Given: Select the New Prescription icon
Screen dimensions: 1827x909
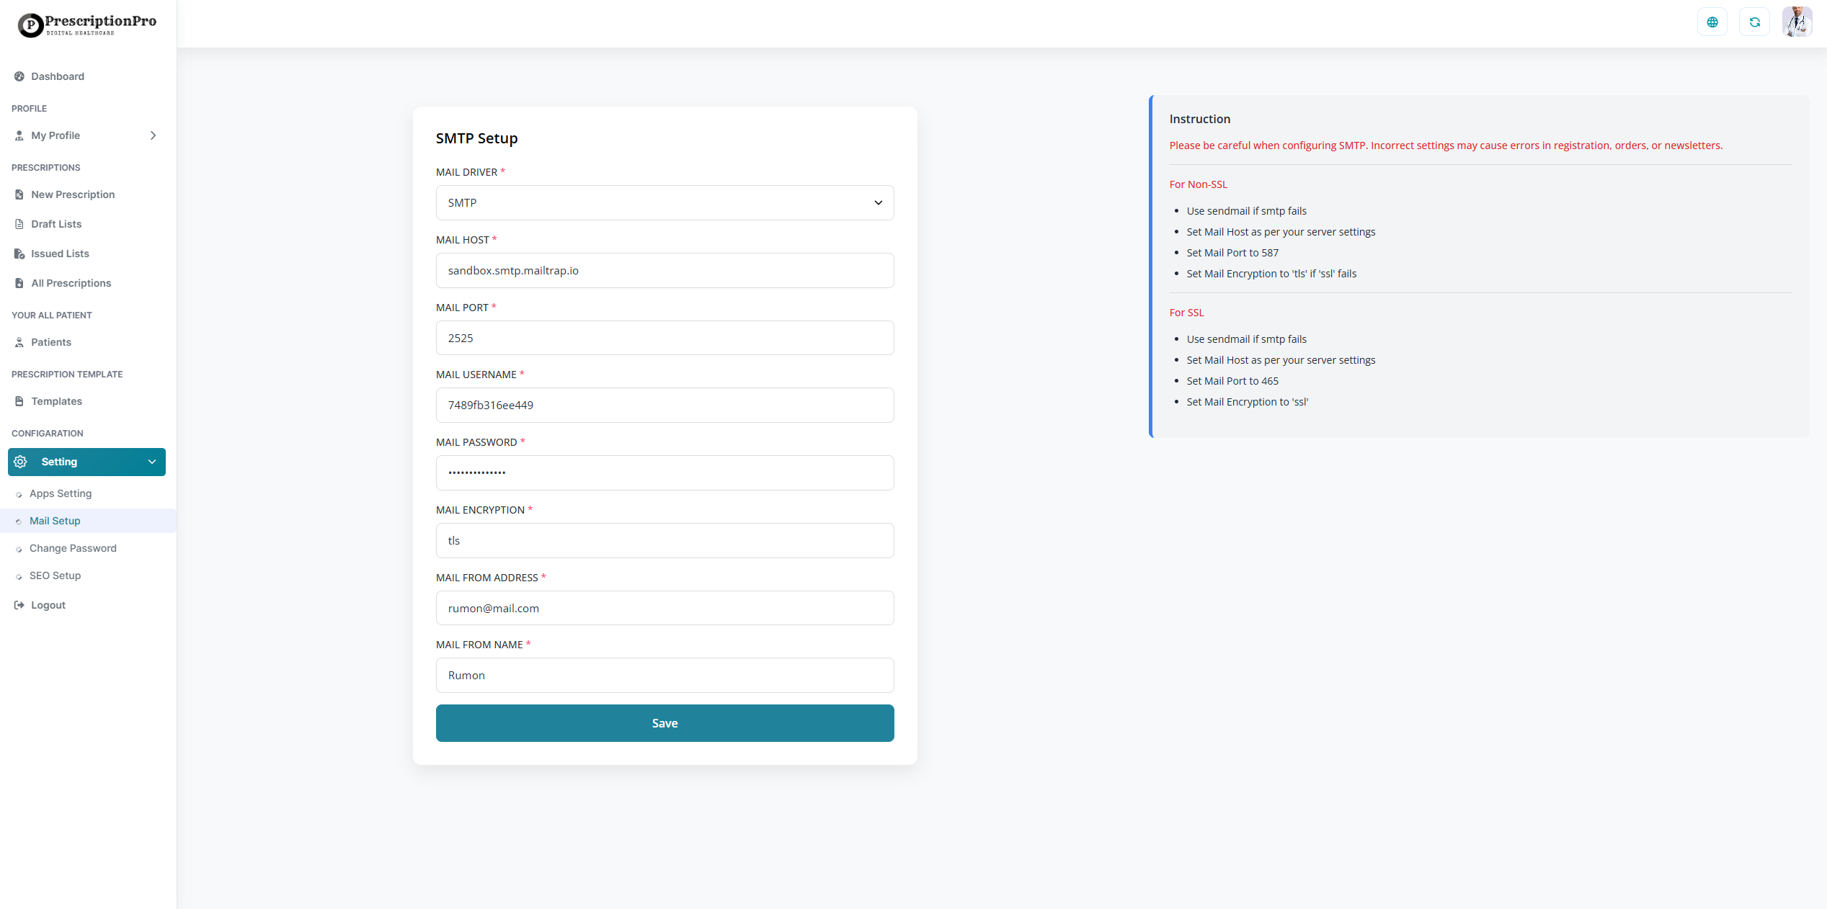Looking at the screenshot, I should point(19,194).
